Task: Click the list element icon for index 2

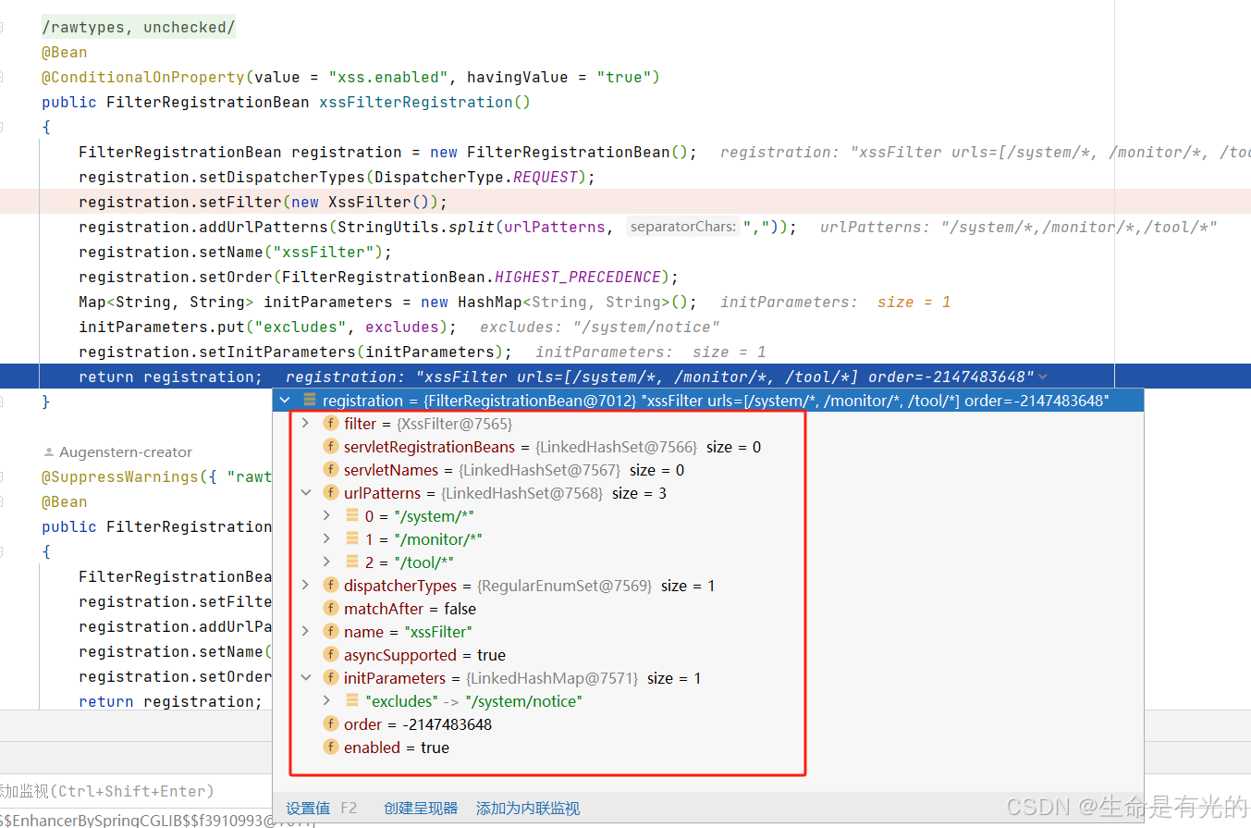Action: pyautogui.click(x=351, y=562)
